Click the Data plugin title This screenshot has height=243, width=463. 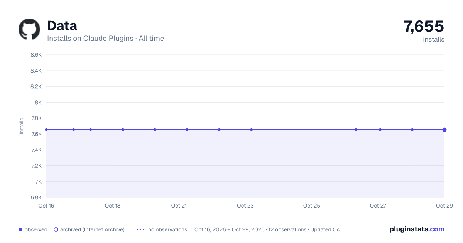62,25
